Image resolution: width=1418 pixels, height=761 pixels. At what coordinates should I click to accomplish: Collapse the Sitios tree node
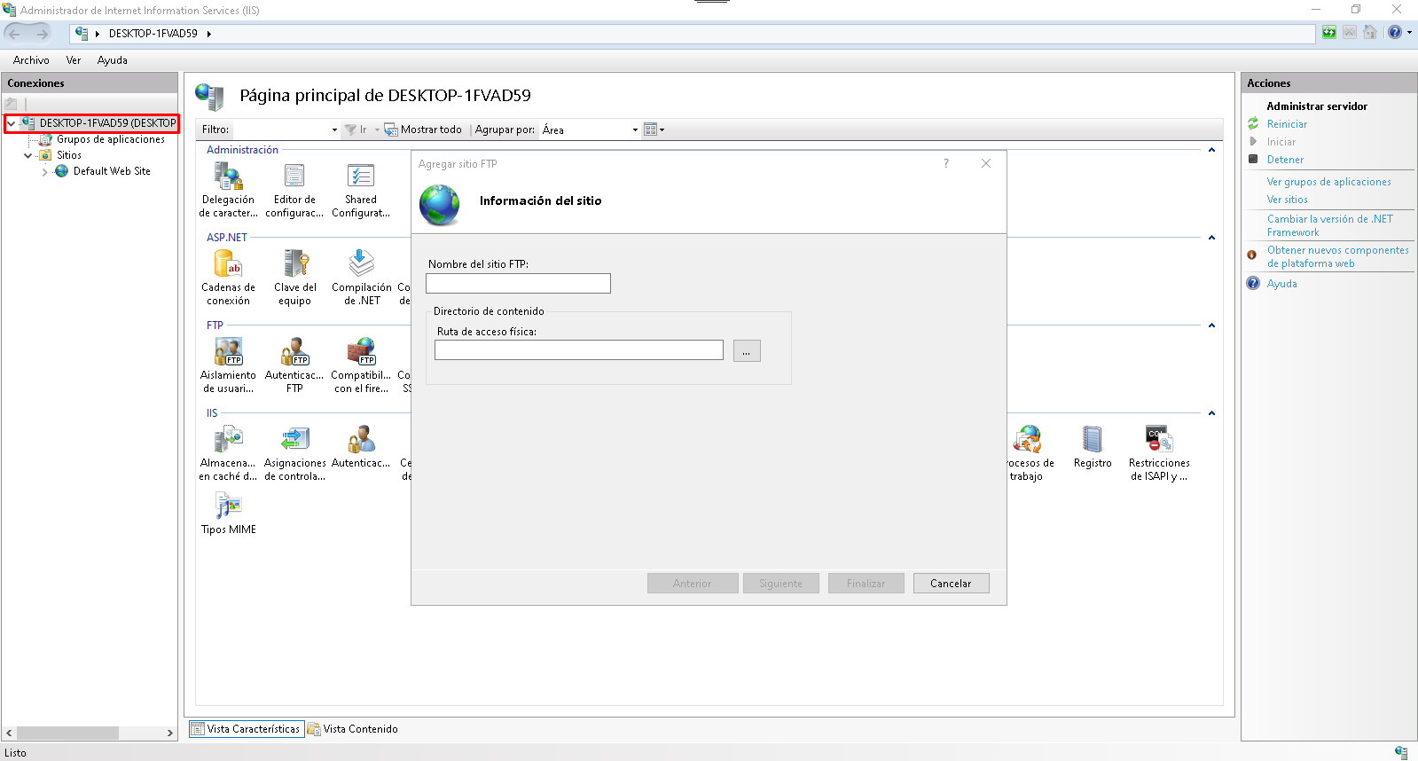point(27,155)
